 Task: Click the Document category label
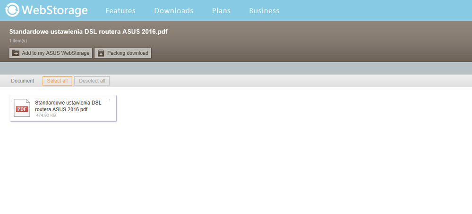click(x=23, y=81)
